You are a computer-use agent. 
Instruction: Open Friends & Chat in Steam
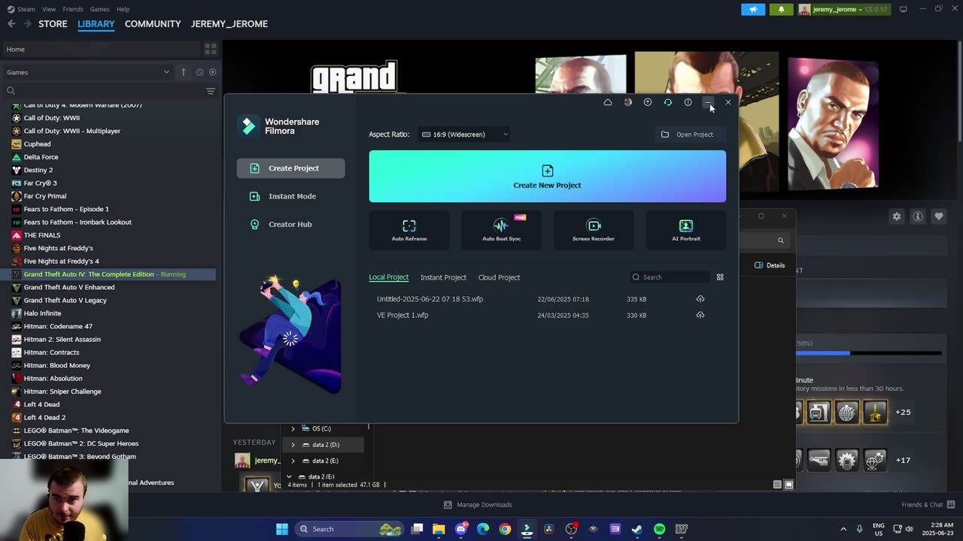click(928, 505)
